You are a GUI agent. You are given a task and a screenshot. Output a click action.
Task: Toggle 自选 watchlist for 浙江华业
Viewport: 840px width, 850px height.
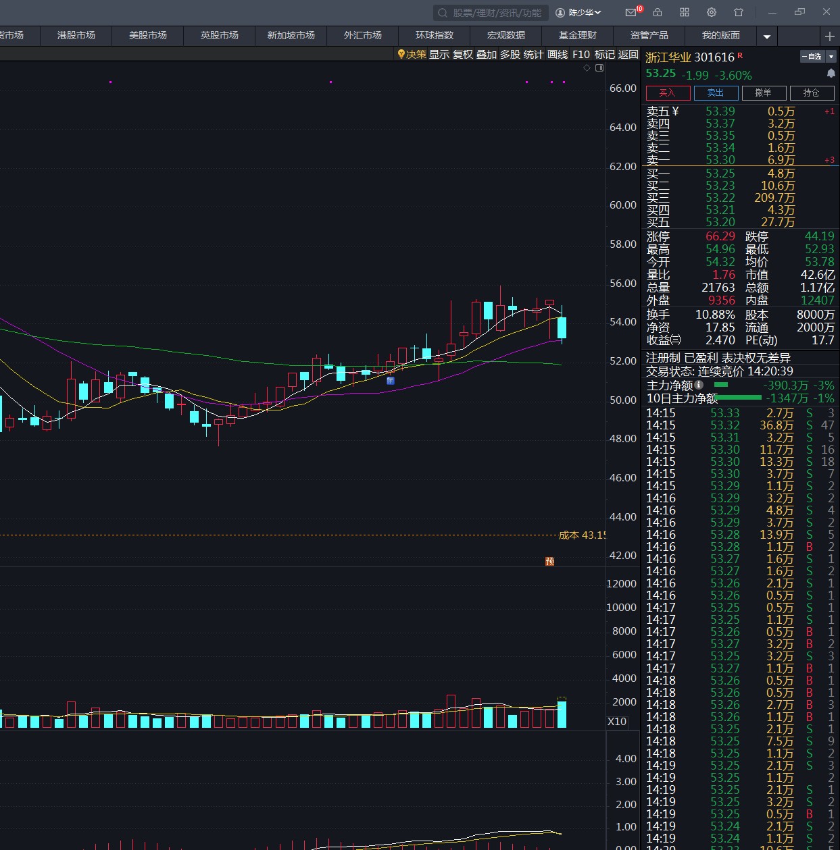(812, 57)
